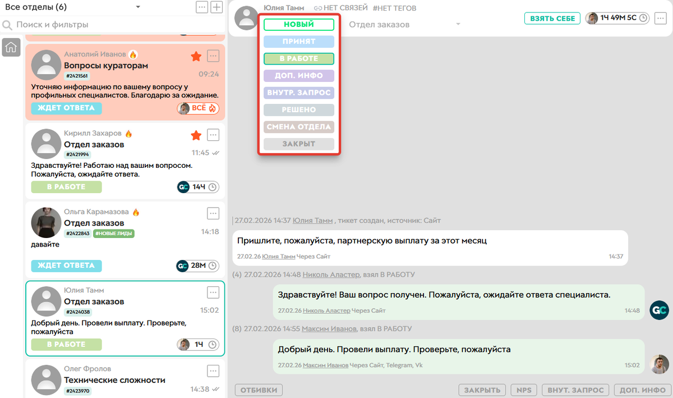This screenshot has width=673, height=398.
Task: Toggle the star on Анатолий Иванов ticket
Action: pyautogui.click(x=196, y=56)
